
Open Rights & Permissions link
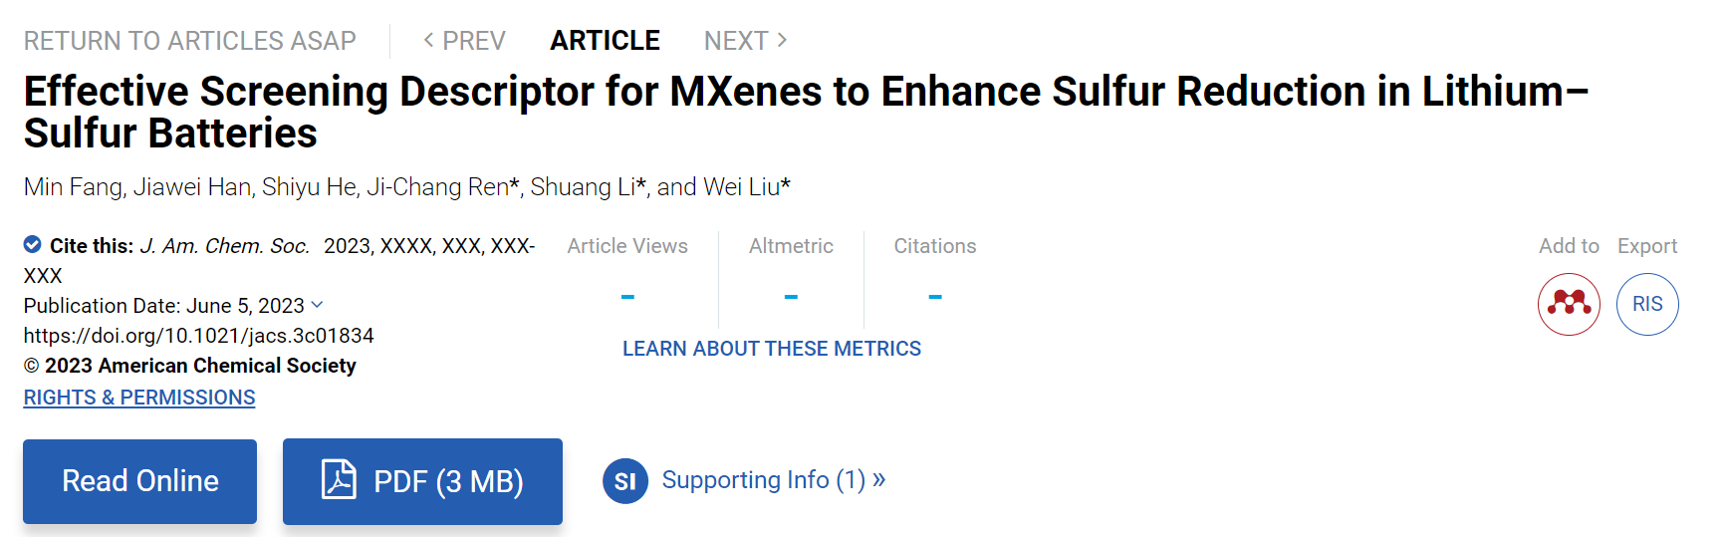click(x=139, y=398)
